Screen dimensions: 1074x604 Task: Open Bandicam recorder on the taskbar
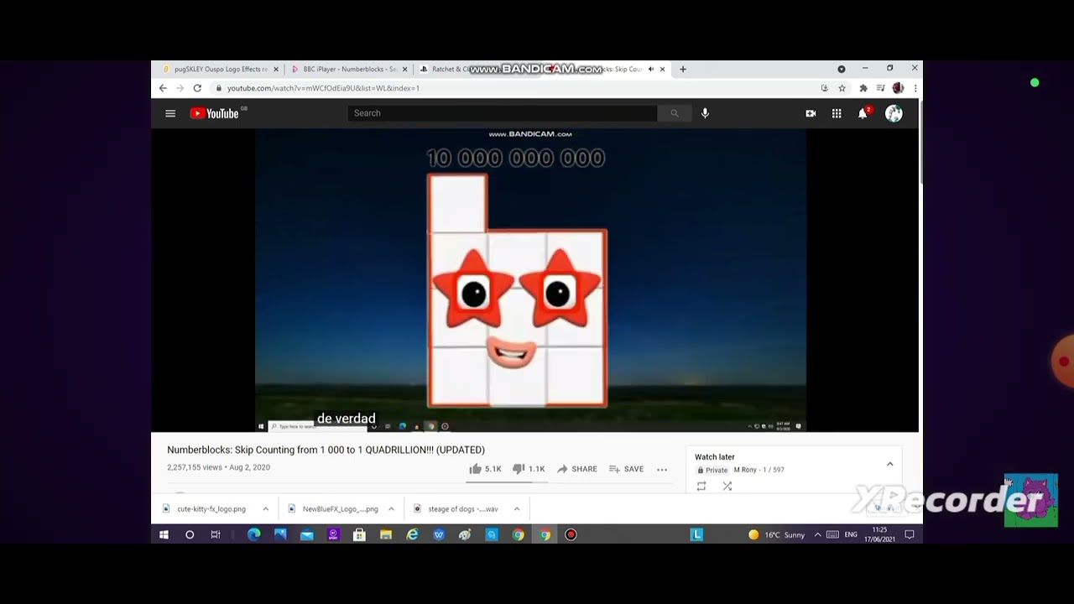(571, 534)
